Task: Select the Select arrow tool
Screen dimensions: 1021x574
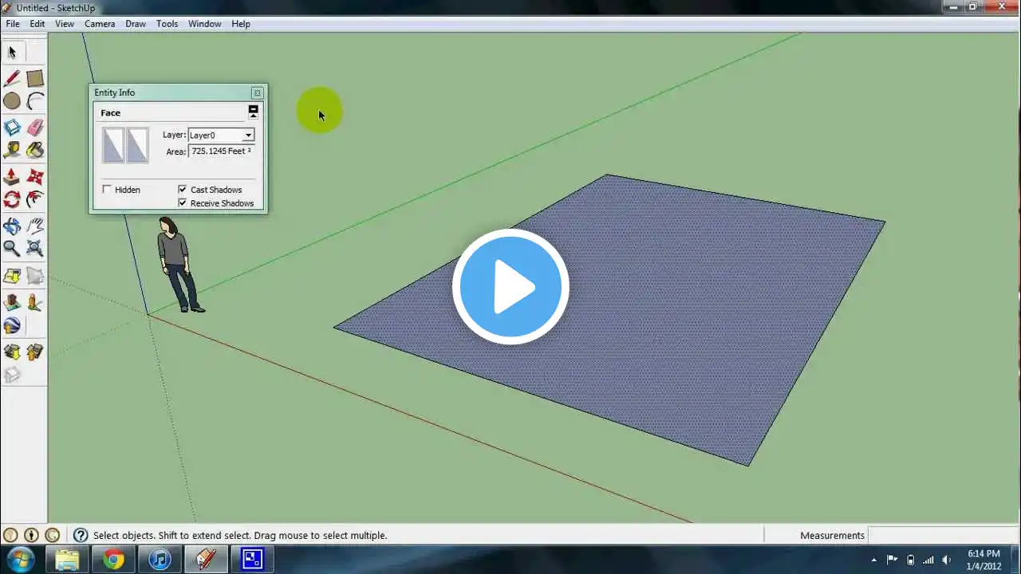Action: (x=12, y=53)
